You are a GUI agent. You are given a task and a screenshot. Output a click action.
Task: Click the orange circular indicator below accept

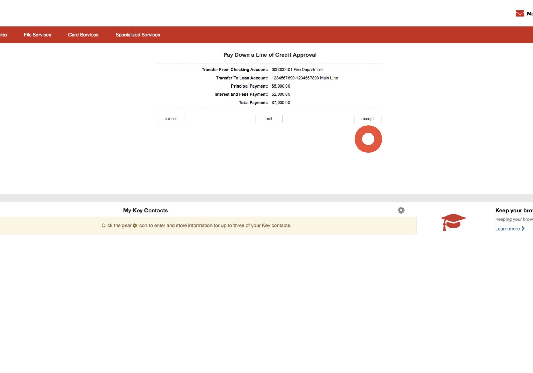368,139
